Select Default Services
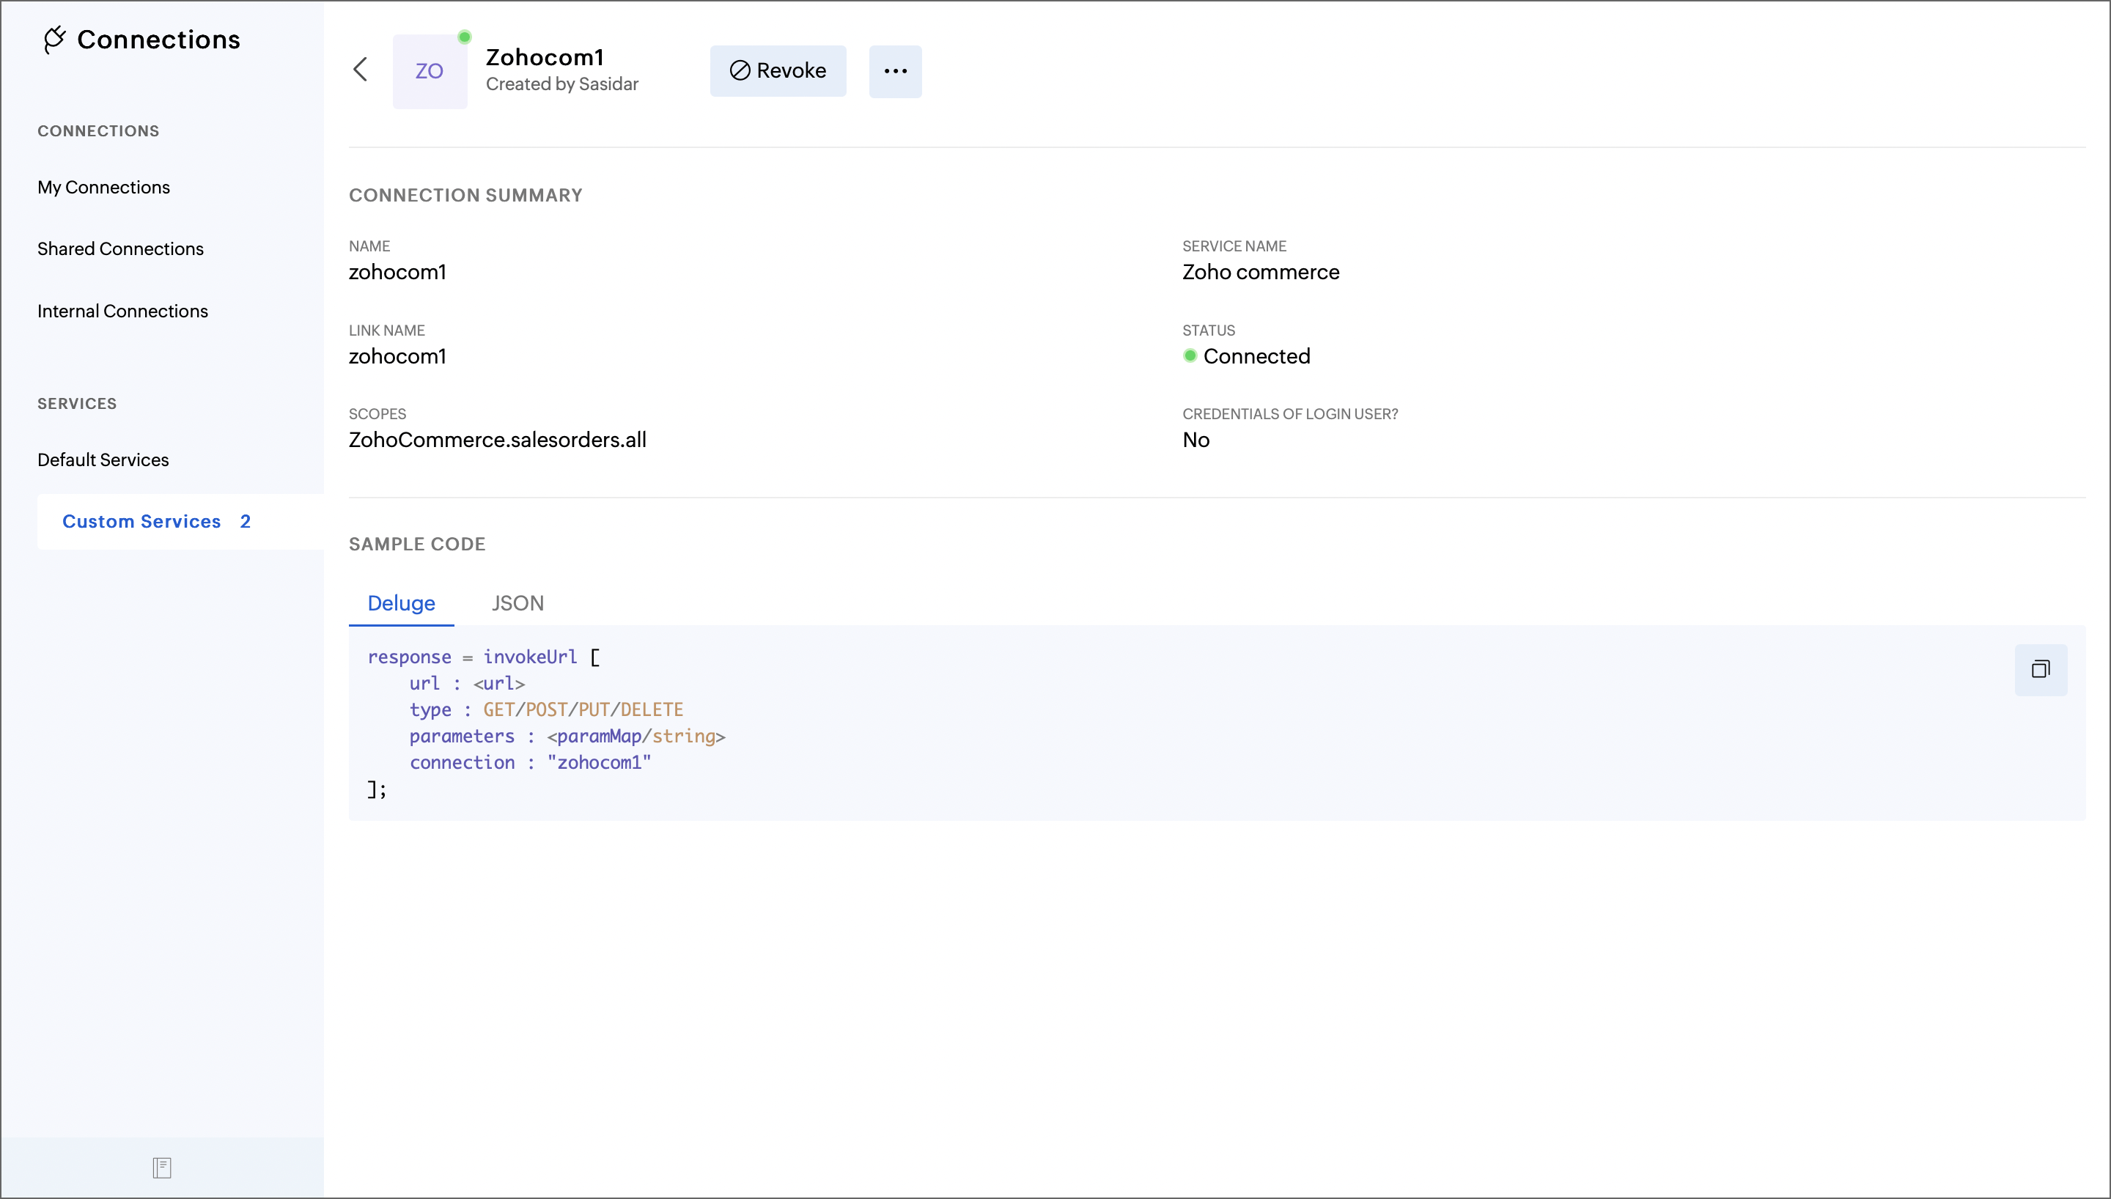Image resolution: width=2111 pixels, height=1199 pixels. [x=103, y=460]
